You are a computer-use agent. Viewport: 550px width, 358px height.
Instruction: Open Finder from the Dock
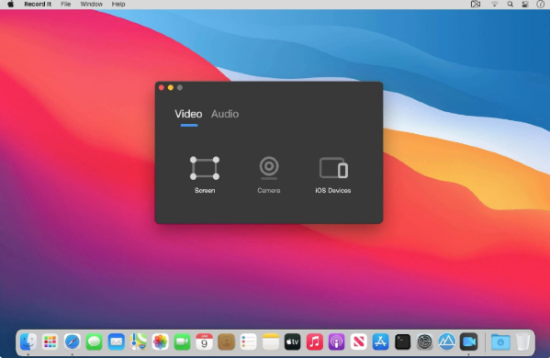[x=28, y=341]
